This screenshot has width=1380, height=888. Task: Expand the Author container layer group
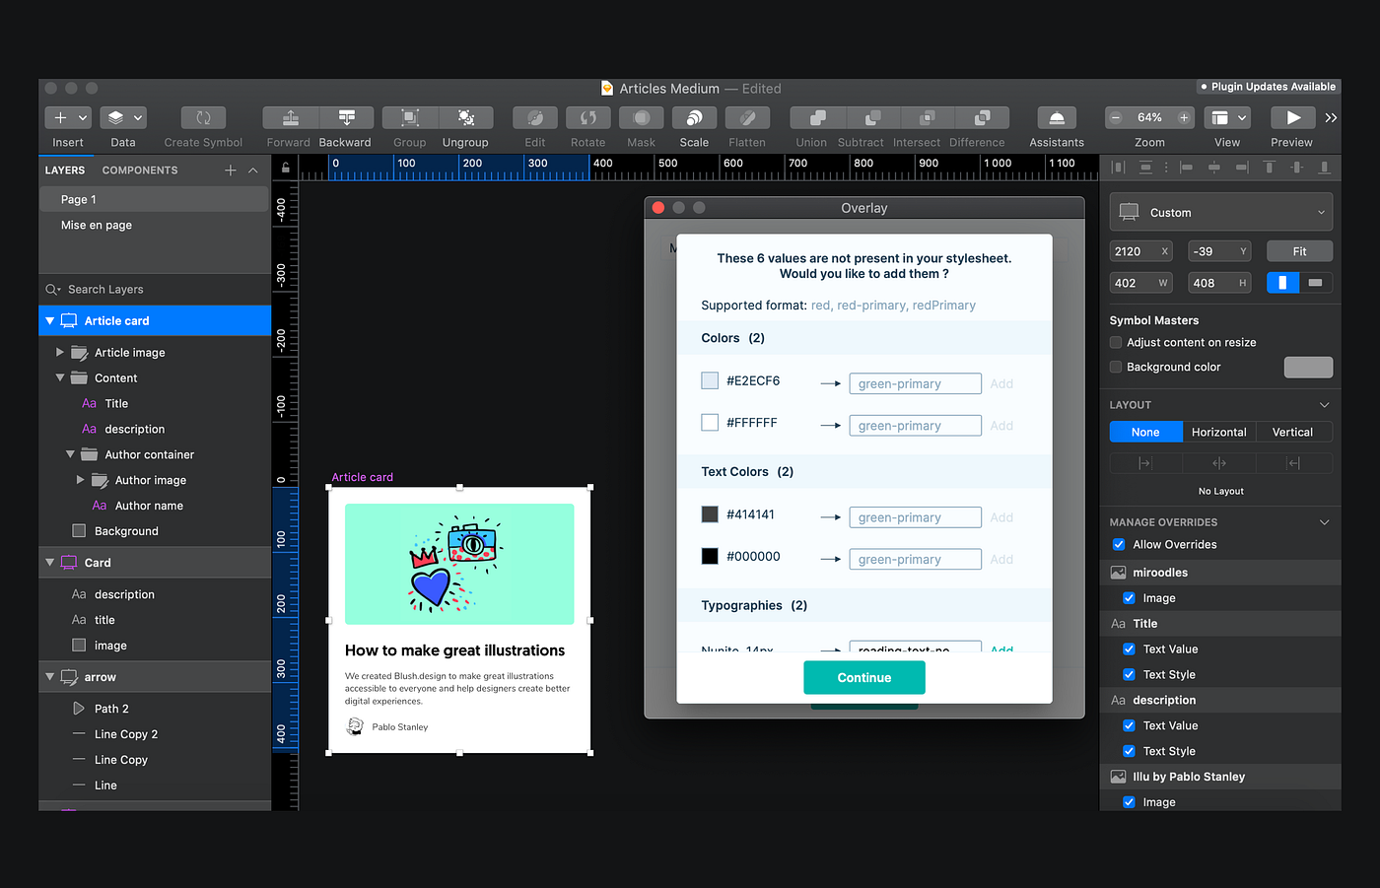[70, 454]
